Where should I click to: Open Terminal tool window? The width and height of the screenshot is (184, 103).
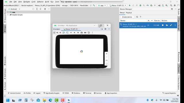[x=87, y=93]
